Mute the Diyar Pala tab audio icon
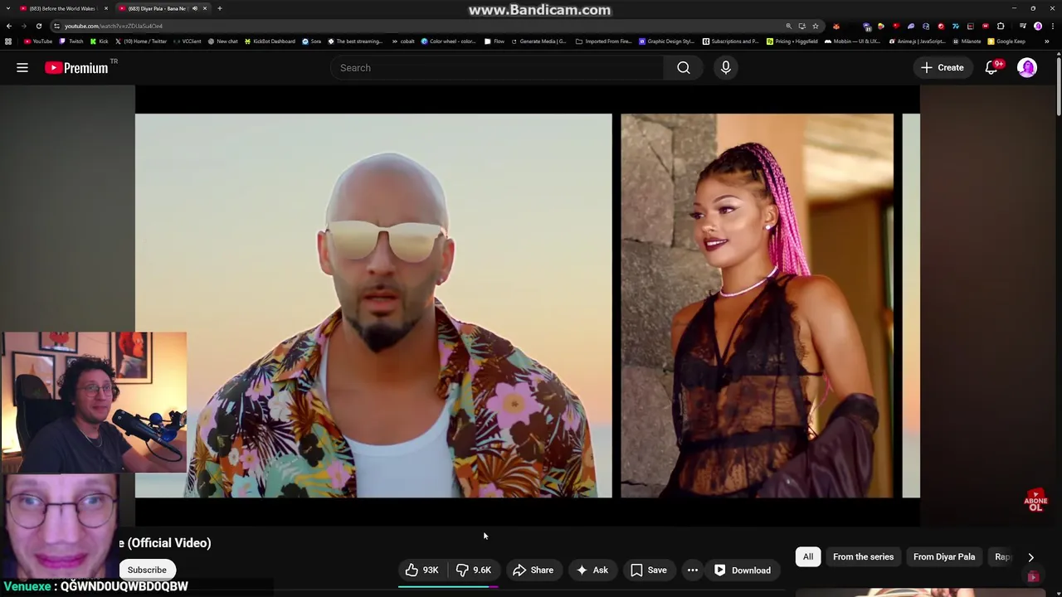Viewport: 1062px width, 597px height. click(x=194, y=8)
